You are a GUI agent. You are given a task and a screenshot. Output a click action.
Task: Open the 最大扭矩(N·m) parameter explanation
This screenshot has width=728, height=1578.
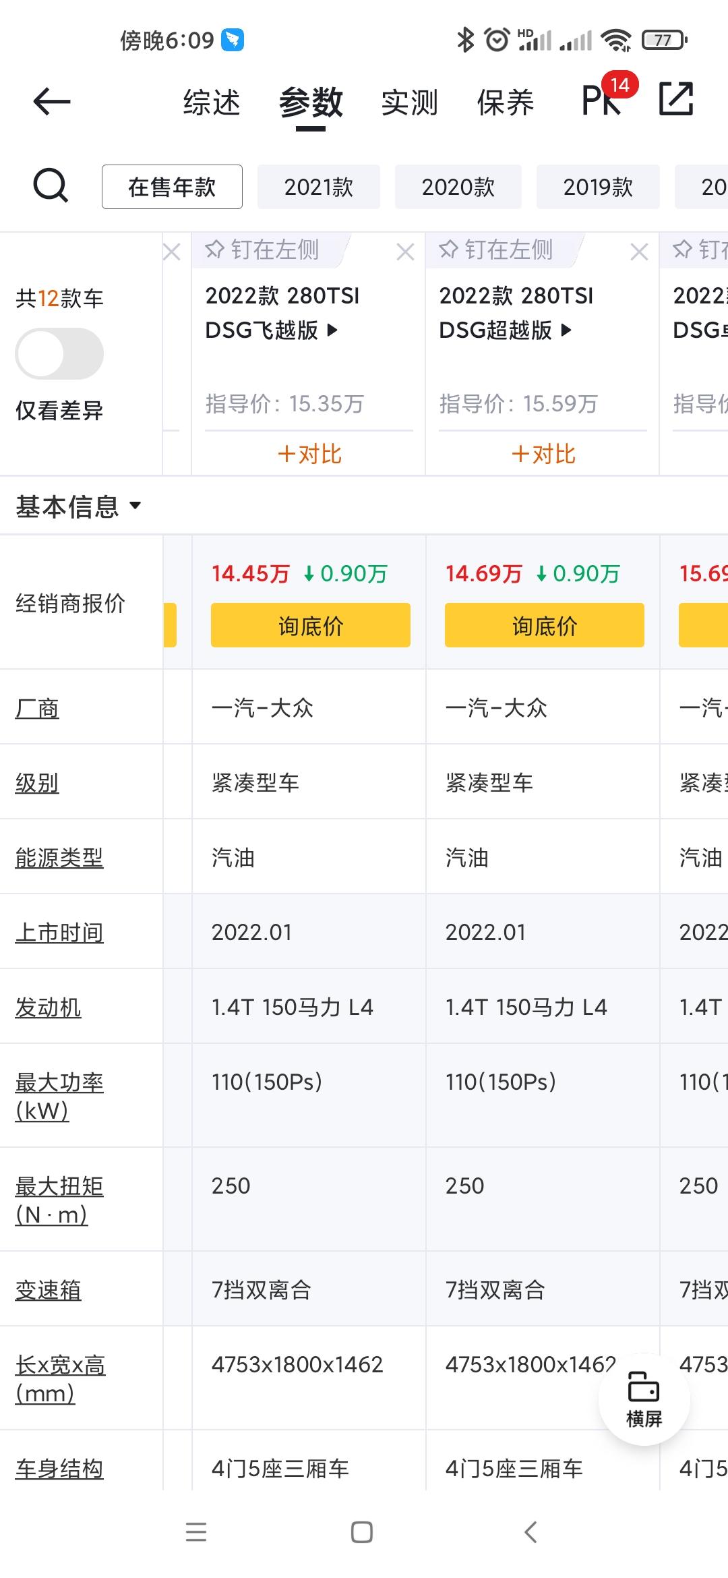(59, 1200)
